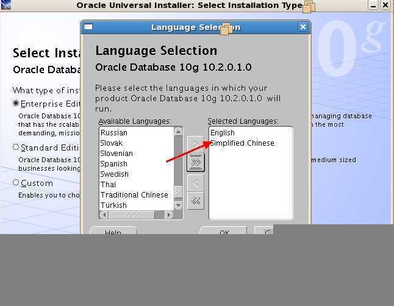Click the add-all double right arrow button
Image resolution: width=394 pixels, height=306 pixels.
click(x=196, y=163)
